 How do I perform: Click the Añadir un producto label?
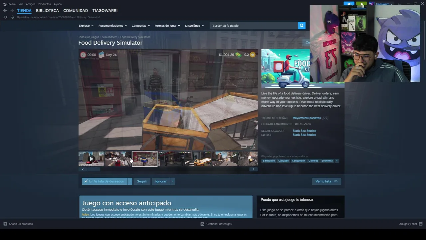coord(21,224)
